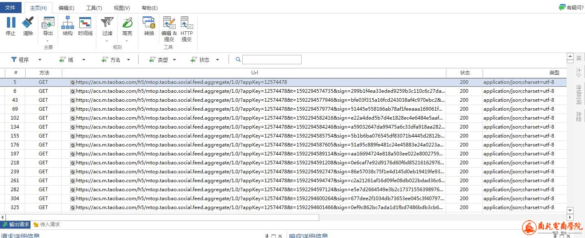This screenshot has width=585, height=238.
Task: Open the 类型 filter dropdown arrow
Action: [174, 60]
